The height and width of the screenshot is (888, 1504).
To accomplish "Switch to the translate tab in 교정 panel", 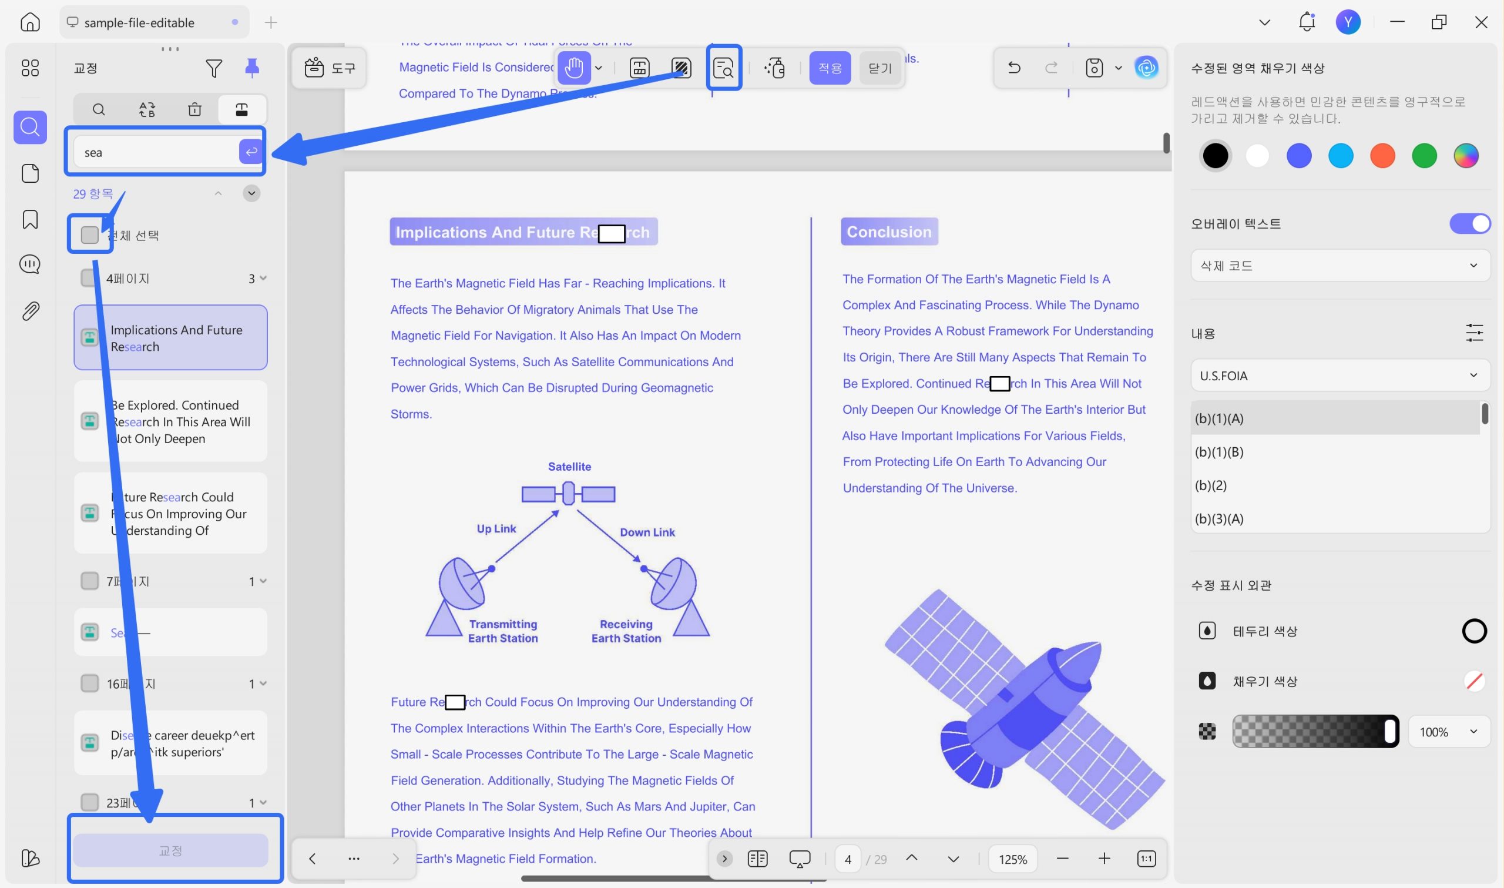I will tap(146, 109).
